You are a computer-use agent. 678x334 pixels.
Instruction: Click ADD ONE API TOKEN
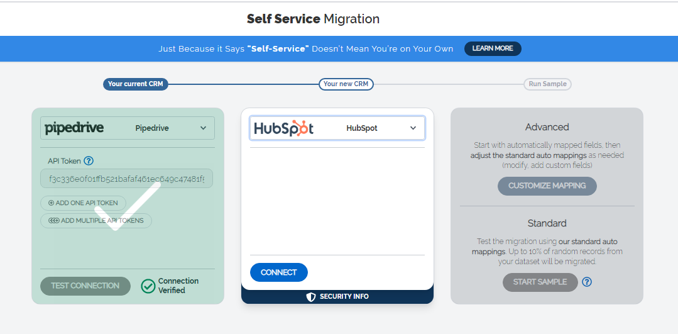point(83,203)
